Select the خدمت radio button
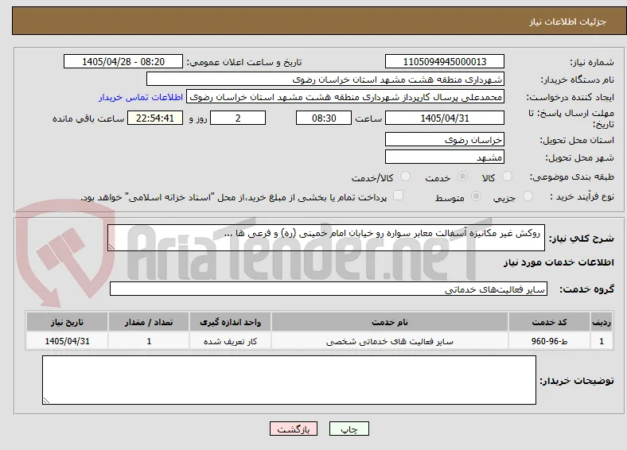The width and height of the screenshot is (627, 450). click(462, 177)
